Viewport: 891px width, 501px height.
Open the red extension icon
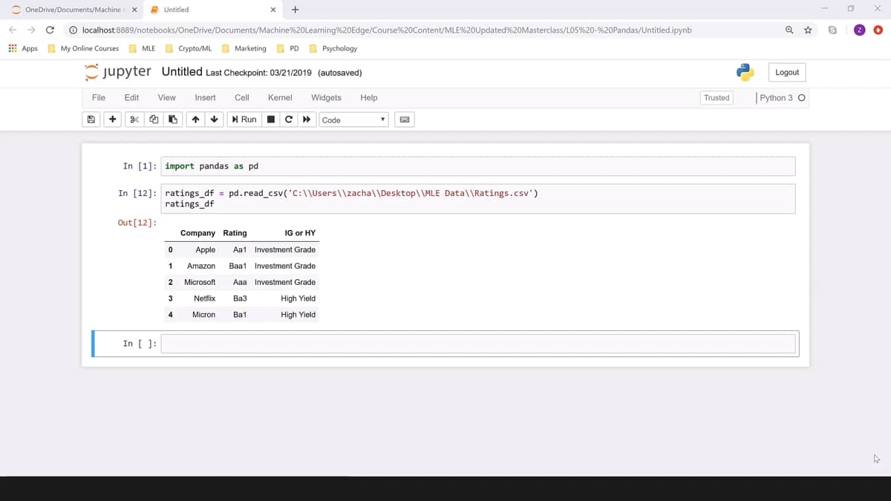click(x=878, y=30)
